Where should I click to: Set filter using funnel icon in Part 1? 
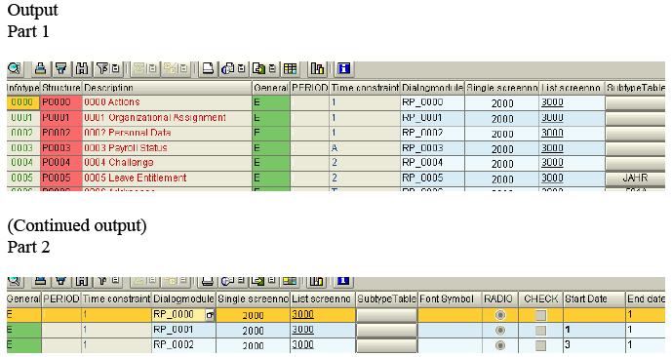point(102,68)
